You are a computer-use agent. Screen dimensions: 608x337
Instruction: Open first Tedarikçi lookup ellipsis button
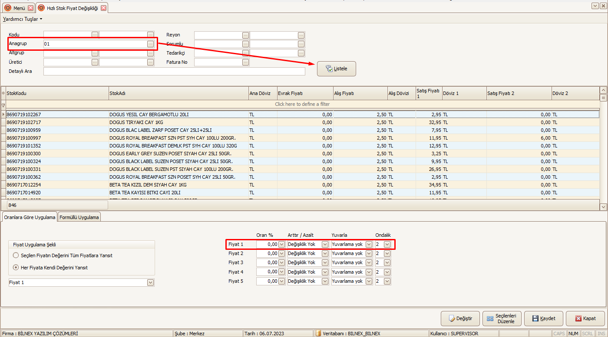point(245,53)
